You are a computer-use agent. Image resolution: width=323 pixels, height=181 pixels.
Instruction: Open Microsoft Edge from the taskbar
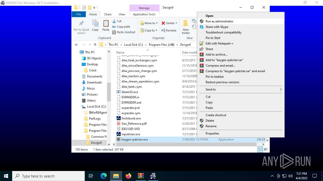click(x=104, y=176)
